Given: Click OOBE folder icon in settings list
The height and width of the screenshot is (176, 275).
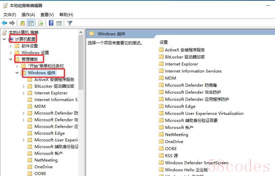Looking at the screenshot, I should tap(161, 148).
